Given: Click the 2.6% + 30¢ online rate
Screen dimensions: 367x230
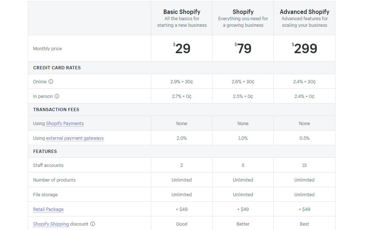Looking at the screenshot, I should [x=243, y=82].
